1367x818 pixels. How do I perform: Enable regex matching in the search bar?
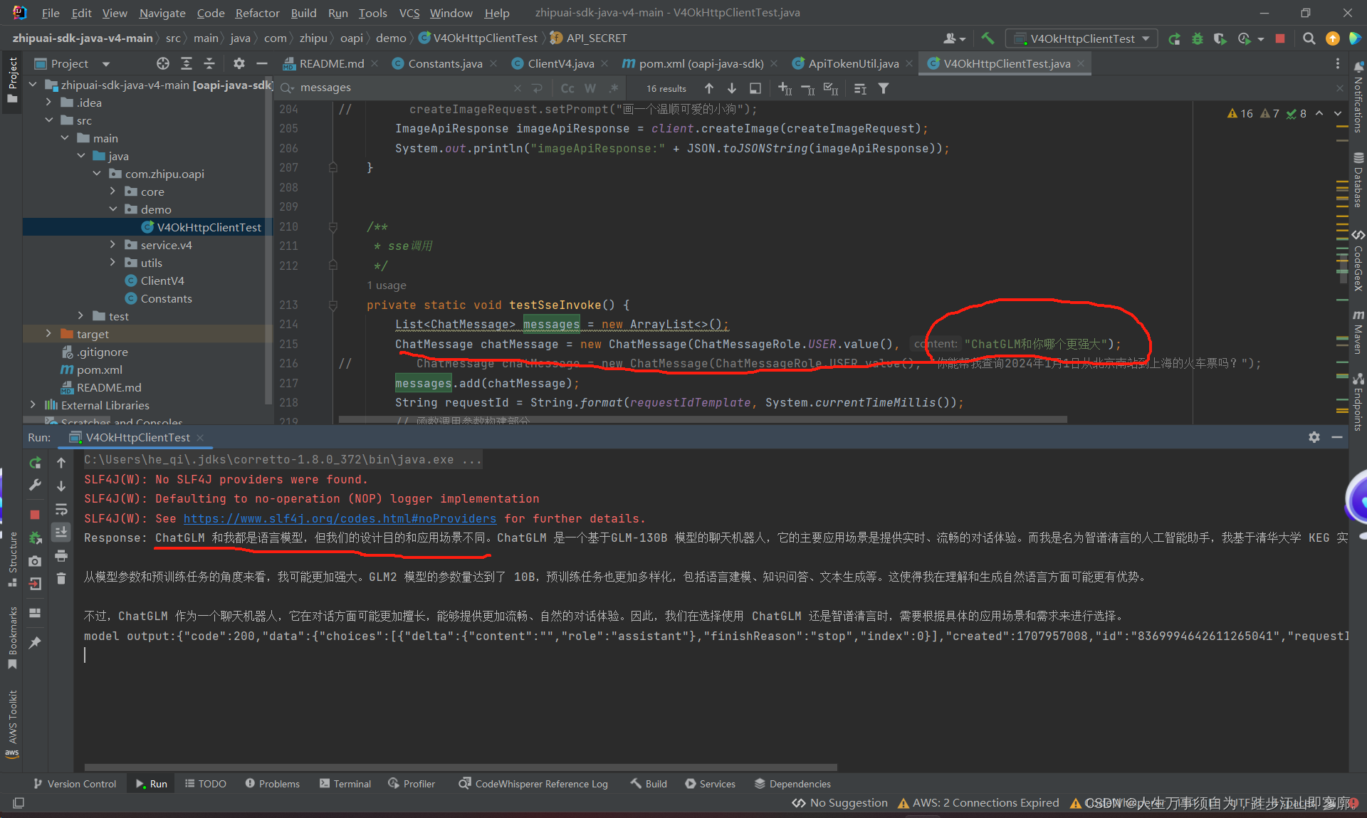point(614,88)
